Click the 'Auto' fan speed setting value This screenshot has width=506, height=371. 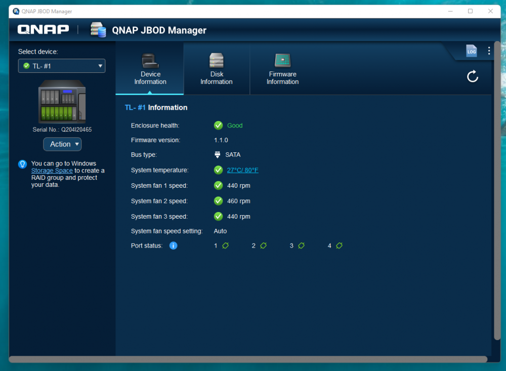click(221, 231)
